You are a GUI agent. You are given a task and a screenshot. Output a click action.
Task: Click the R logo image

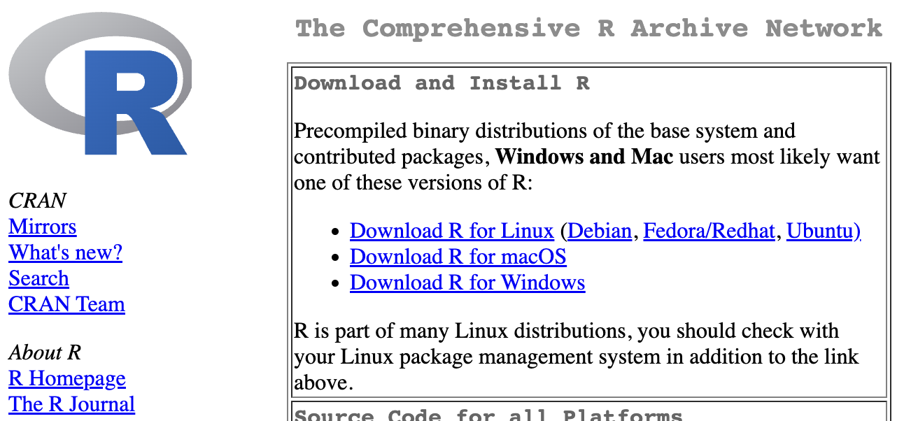coord(100,85)
